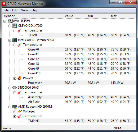Select the Assembly temperature row
138x132 pixels.
tap(82, 97)
